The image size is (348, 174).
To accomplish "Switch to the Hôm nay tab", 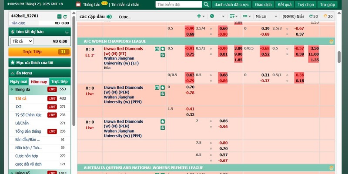I will coord(39,82).
